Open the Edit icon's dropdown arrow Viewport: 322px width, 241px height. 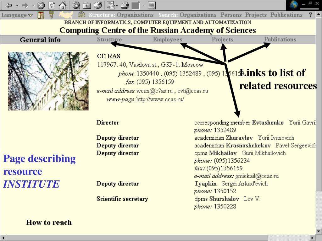[x=144, y=6]
